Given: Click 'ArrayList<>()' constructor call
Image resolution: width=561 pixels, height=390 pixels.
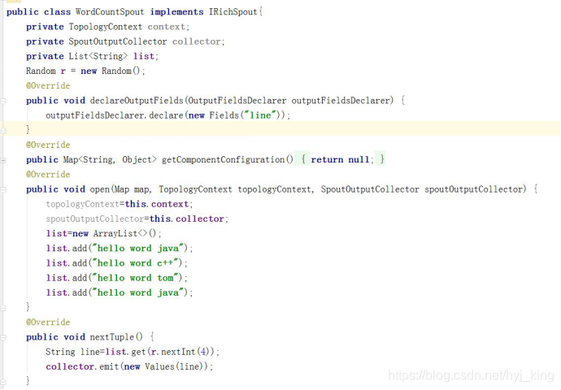Looking at the screenshot, I should point(125,233).
